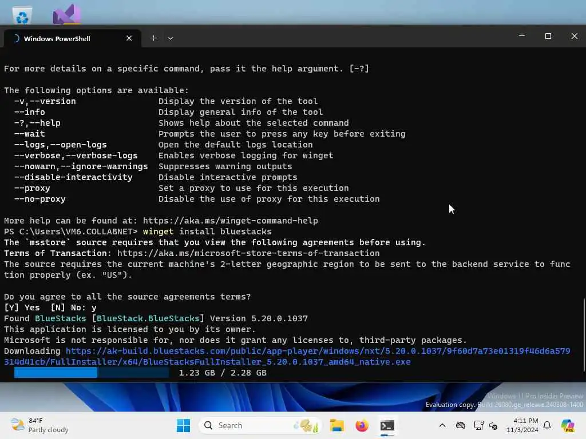Click the display/network tray icon
Viewport: 586px width, 439px height.
point(478,425)
